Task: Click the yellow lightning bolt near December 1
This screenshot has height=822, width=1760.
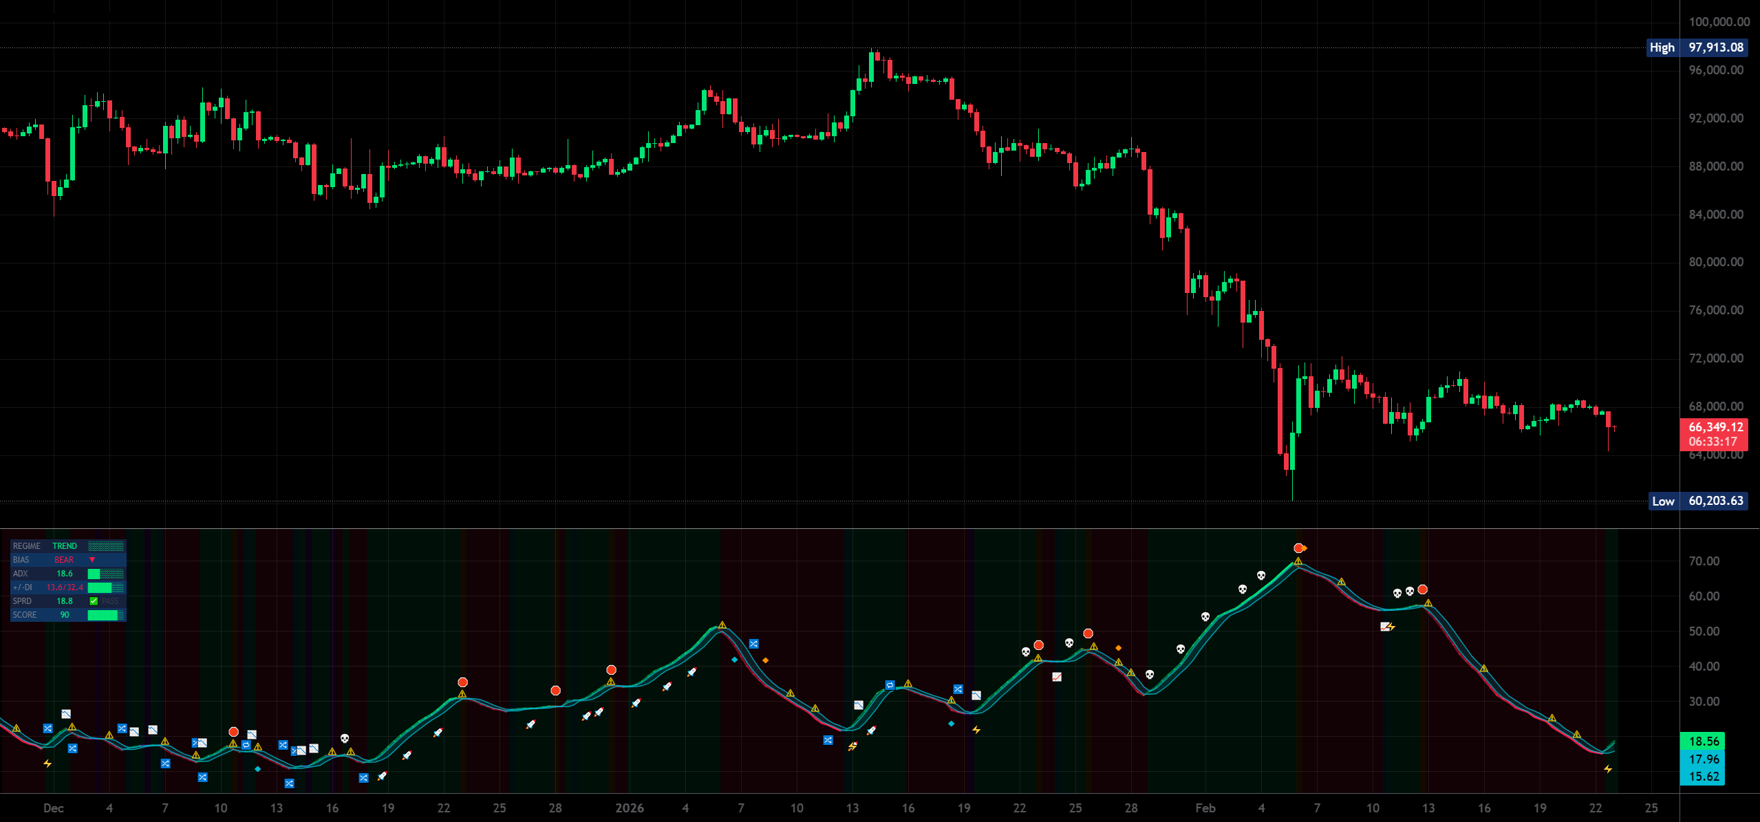Action: point(47,764)
